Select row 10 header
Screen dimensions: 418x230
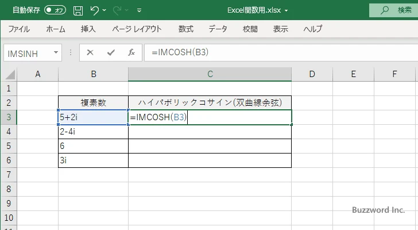coord(9,218)
